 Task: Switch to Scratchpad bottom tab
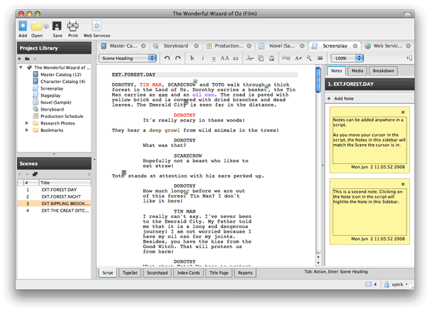[x=157, y=273]
